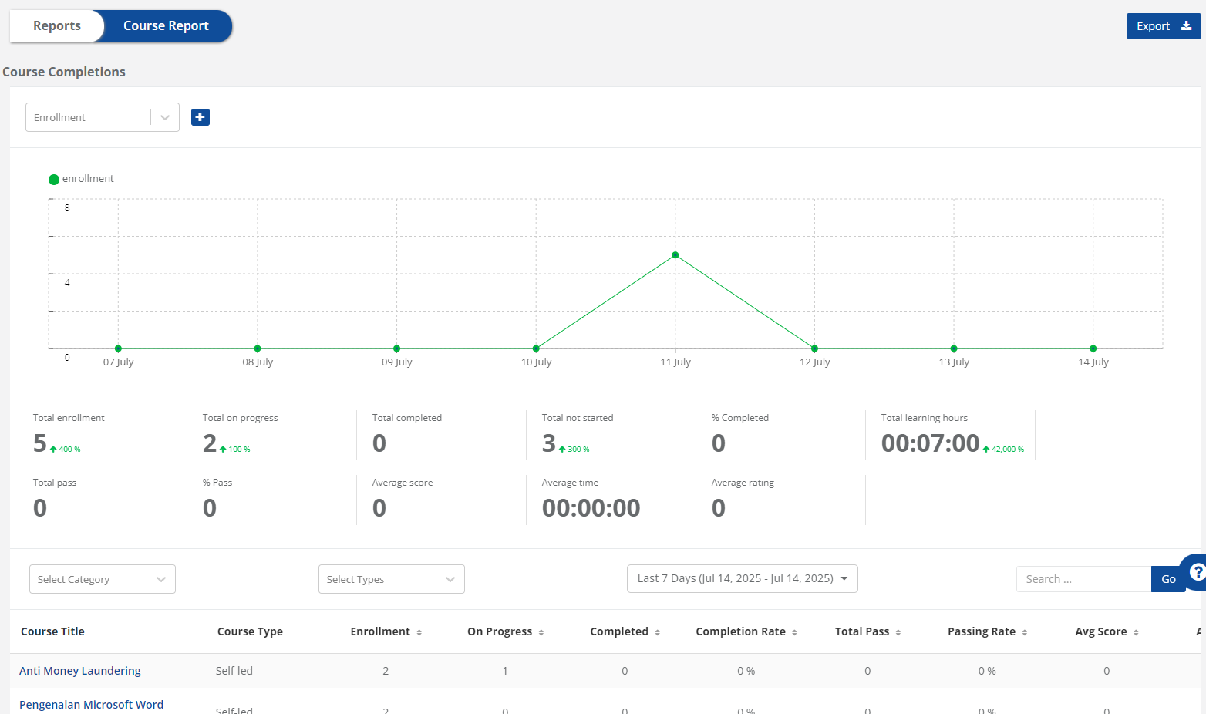Focus the Search input field

coord(1083,579)
